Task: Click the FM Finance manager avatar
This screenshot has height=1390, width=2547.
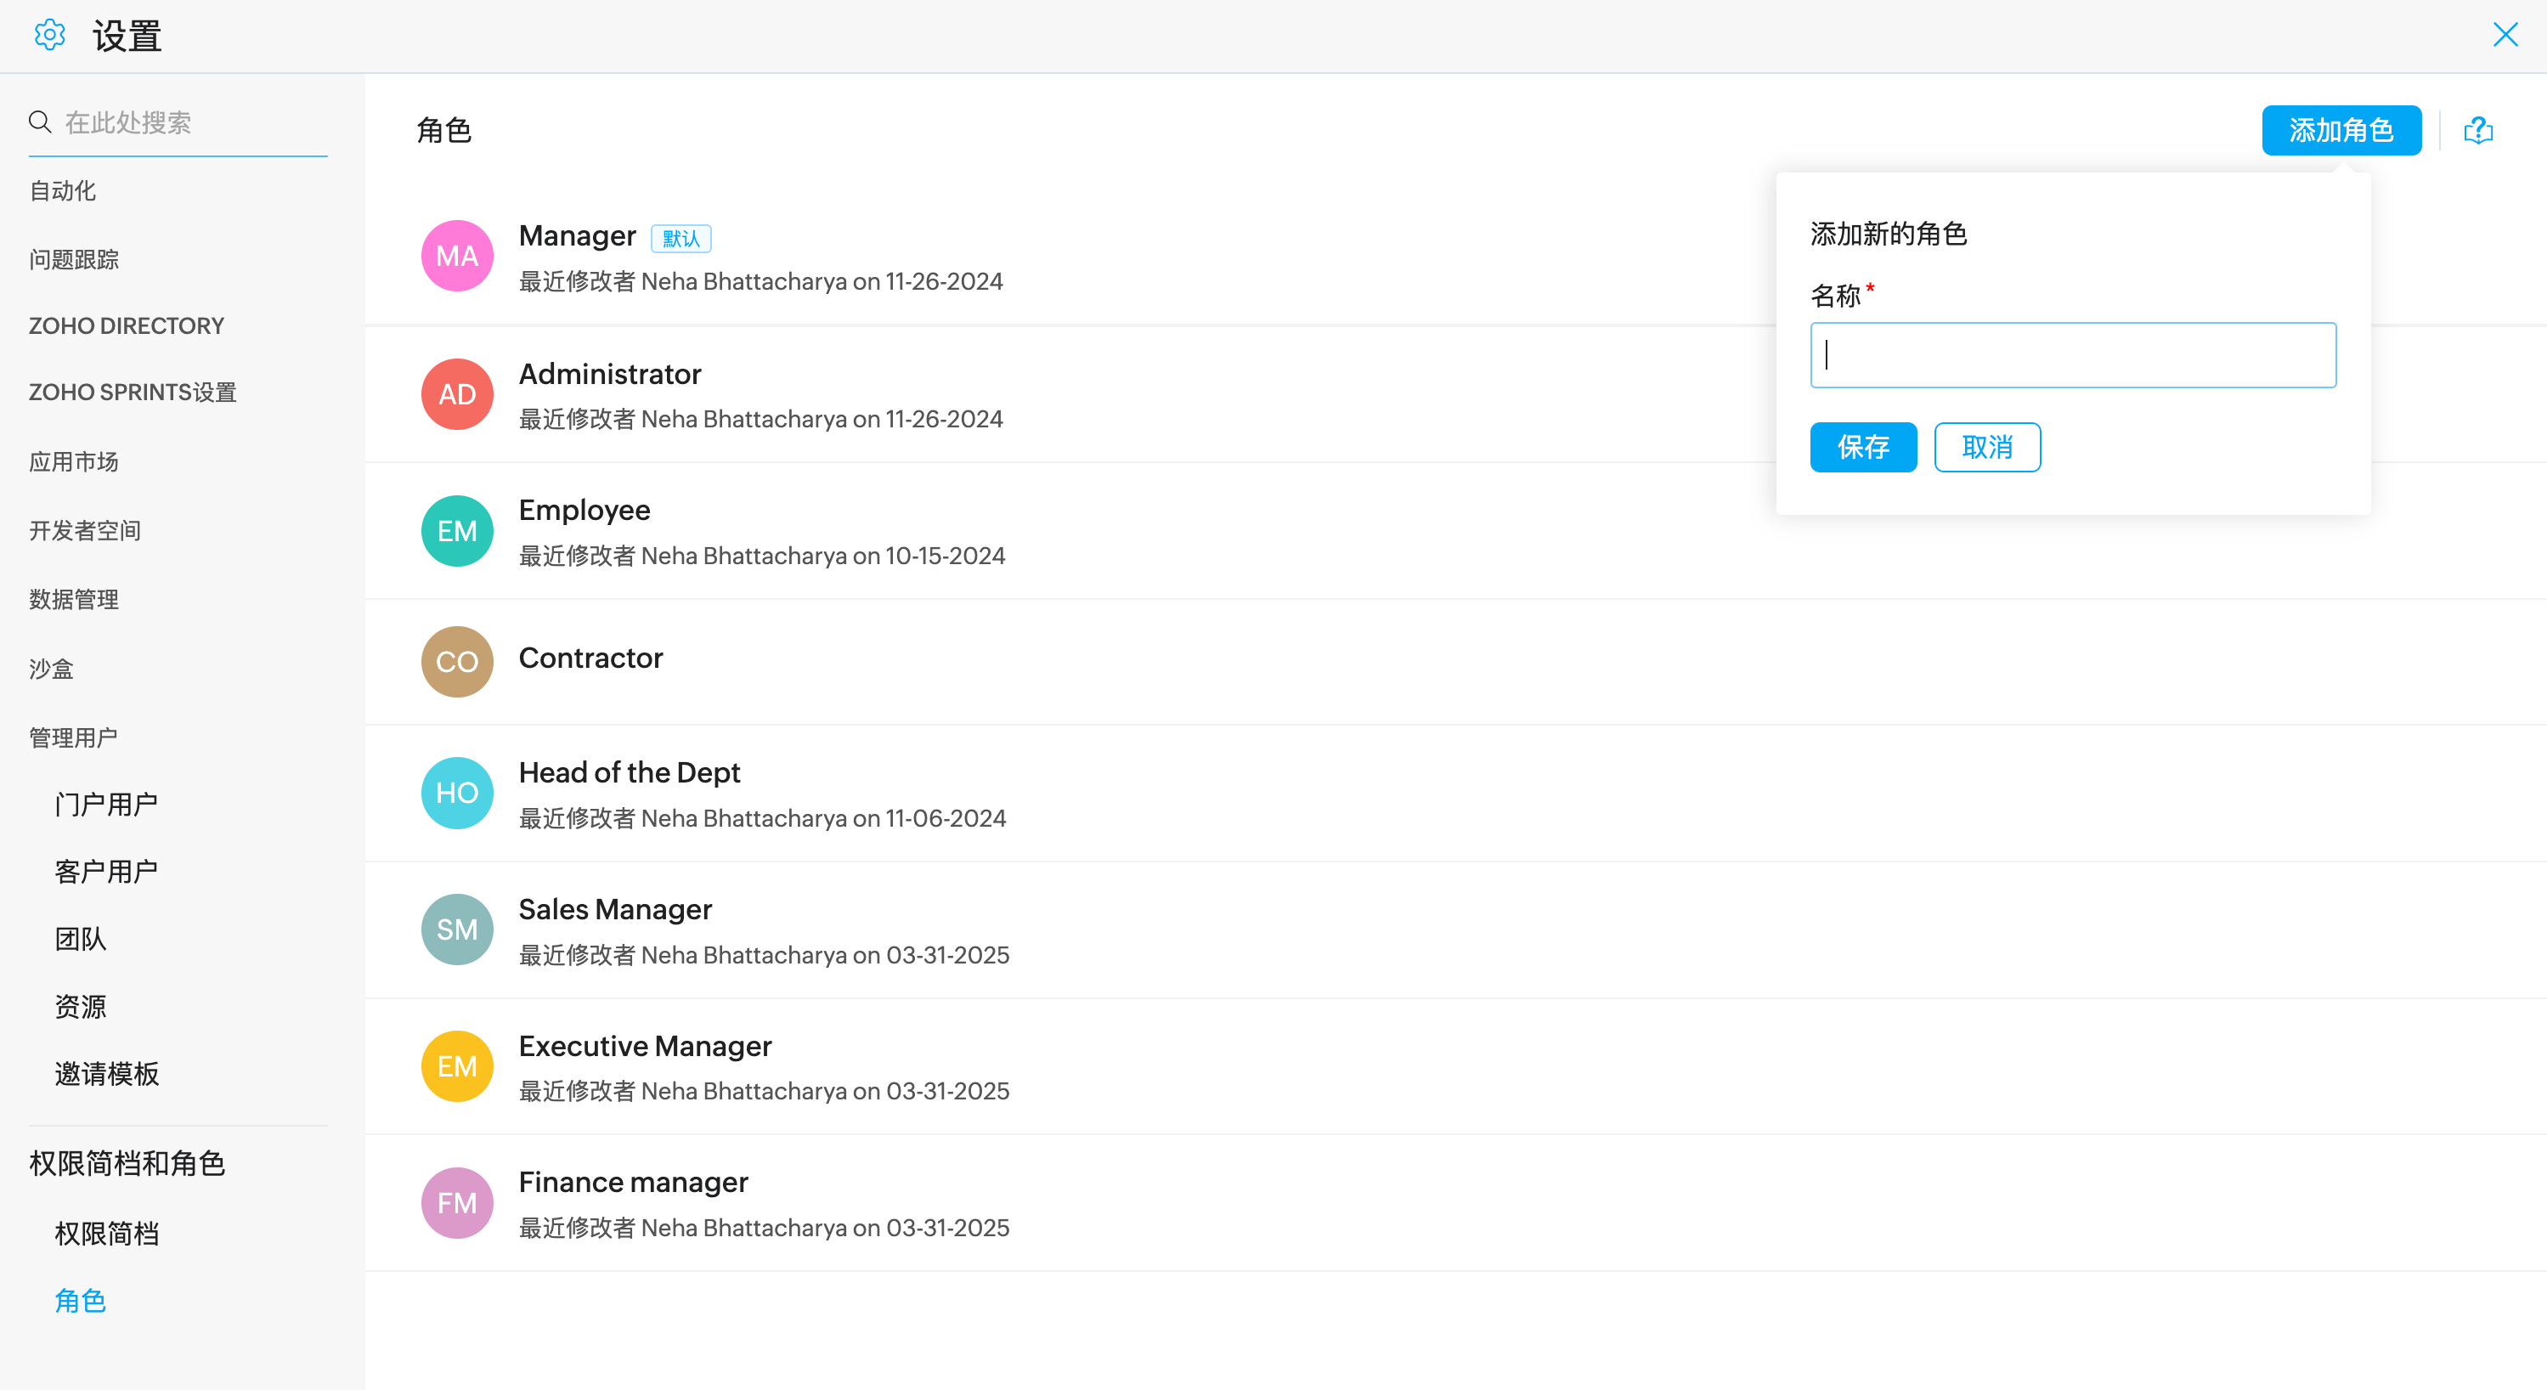Action: 457,1203
